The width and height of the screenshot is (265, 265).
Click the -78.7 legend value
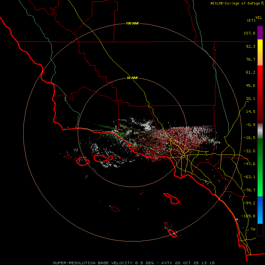click(249, 190)
